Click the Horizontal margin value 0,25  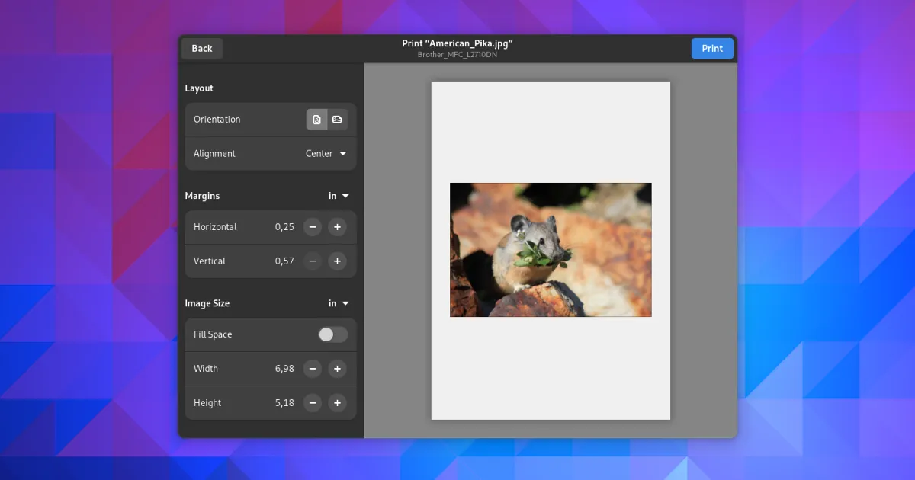click(x=284, y=227)
